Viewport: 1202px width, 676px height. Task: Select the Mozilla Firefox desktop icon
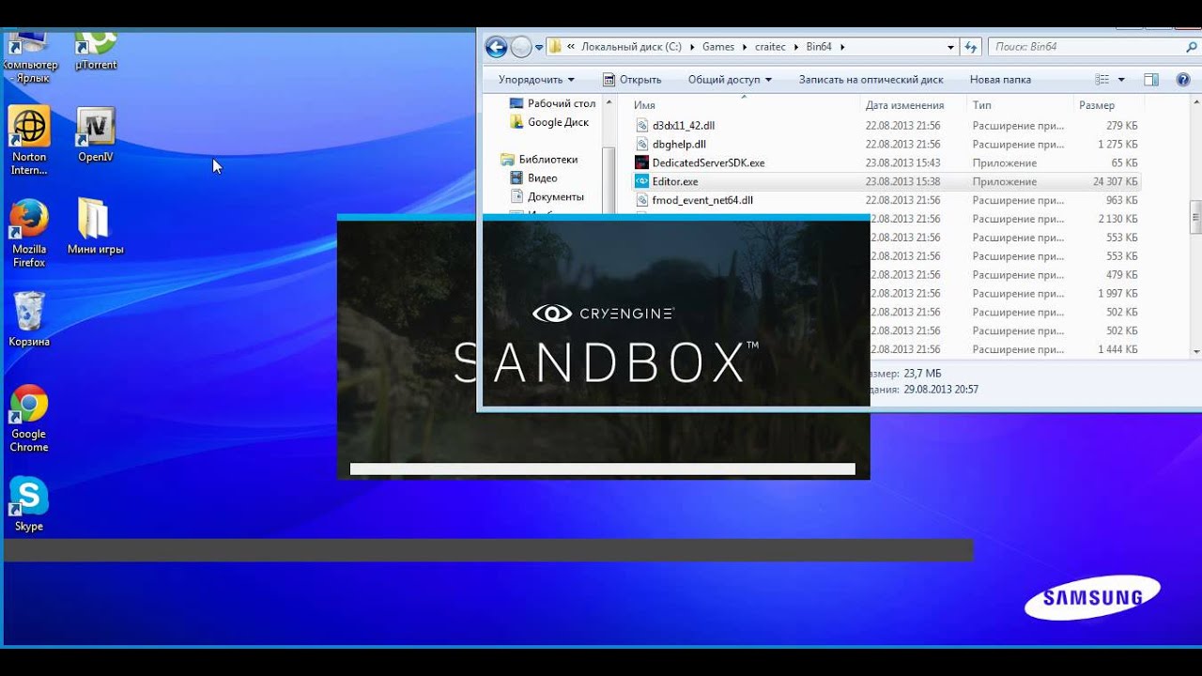[x=29, y=233]
